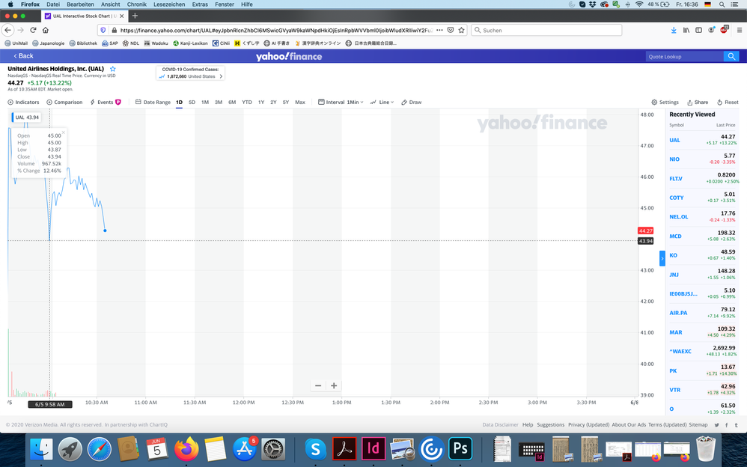Toggle UAL watchlist star
The height and width of the screenshot is (467, 747).
[113, 69]
